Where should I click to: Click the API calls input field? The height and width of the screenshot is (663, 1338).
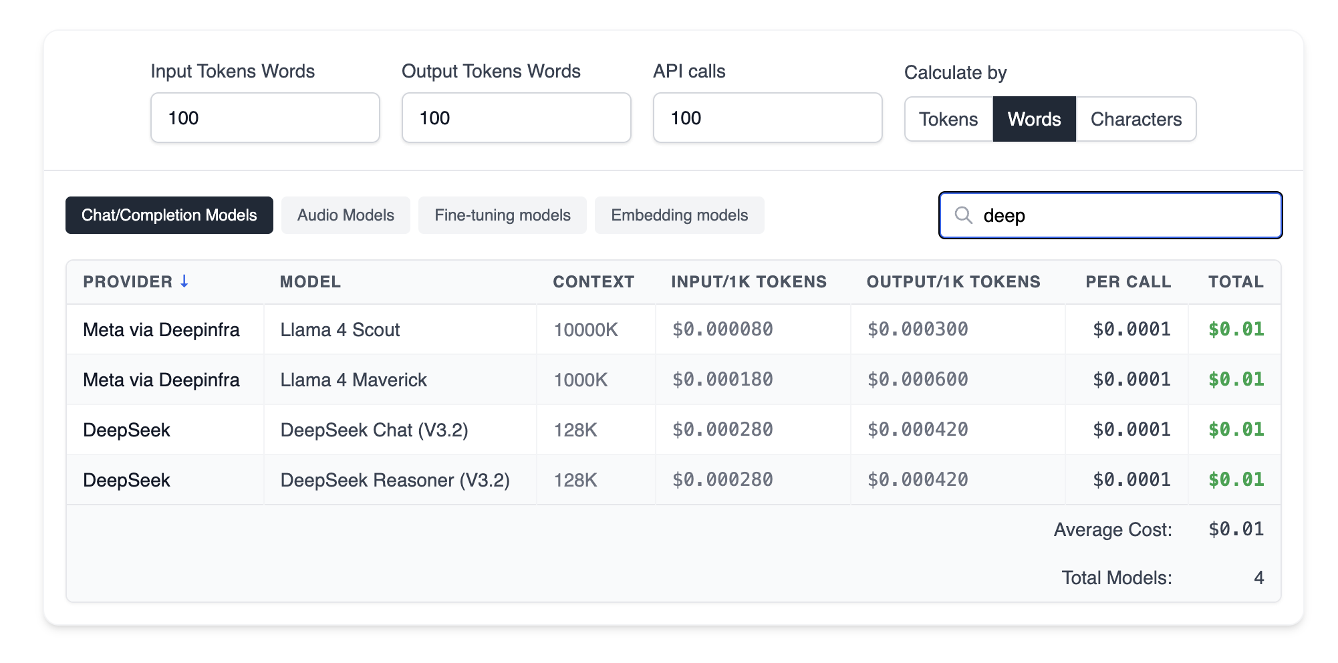tap(767, 118)
